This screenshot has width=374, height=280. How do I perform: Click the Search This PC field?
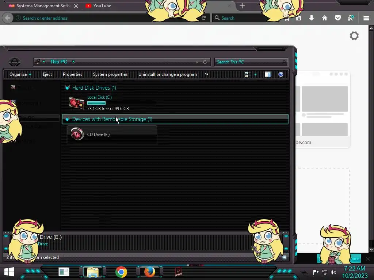pos(251,62)
